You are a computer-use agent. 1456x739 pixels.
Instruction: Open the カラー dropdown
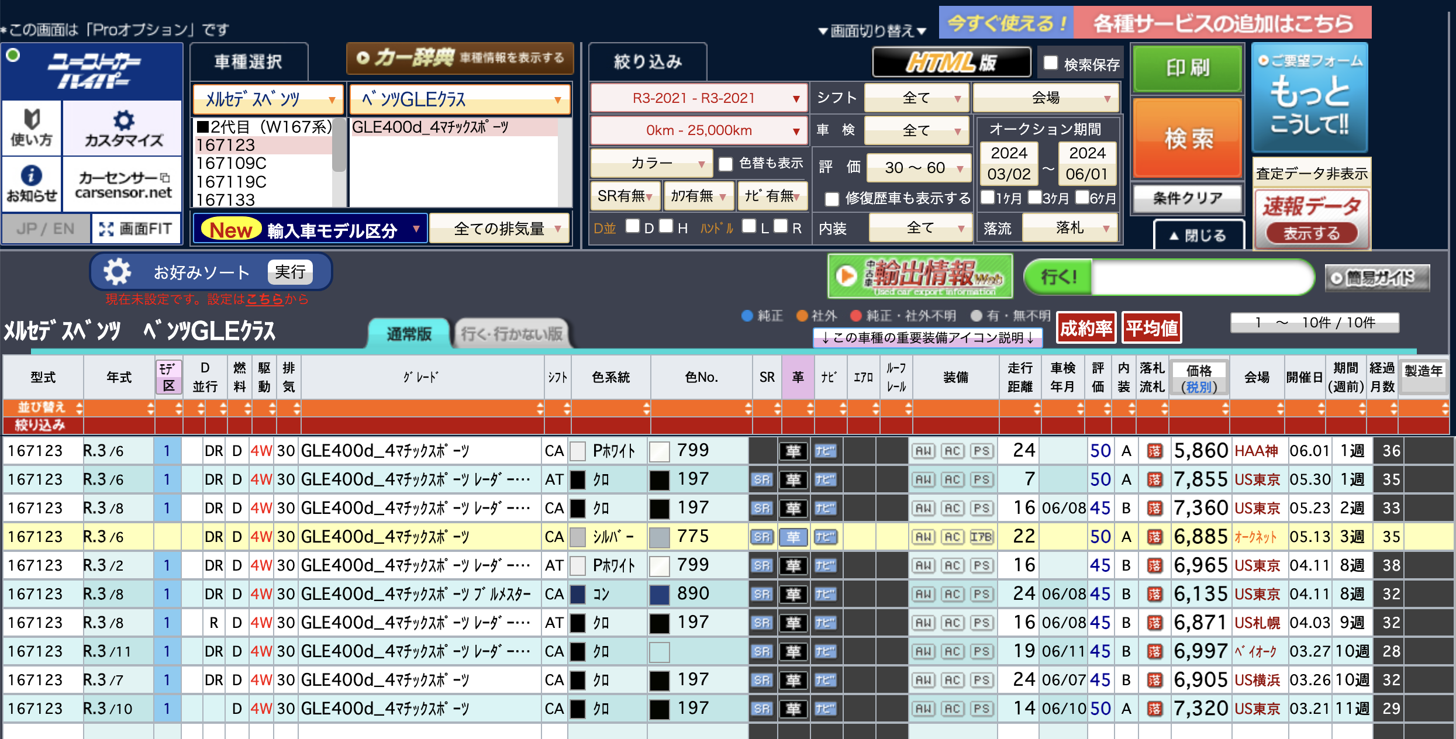(x=651, y=163)
